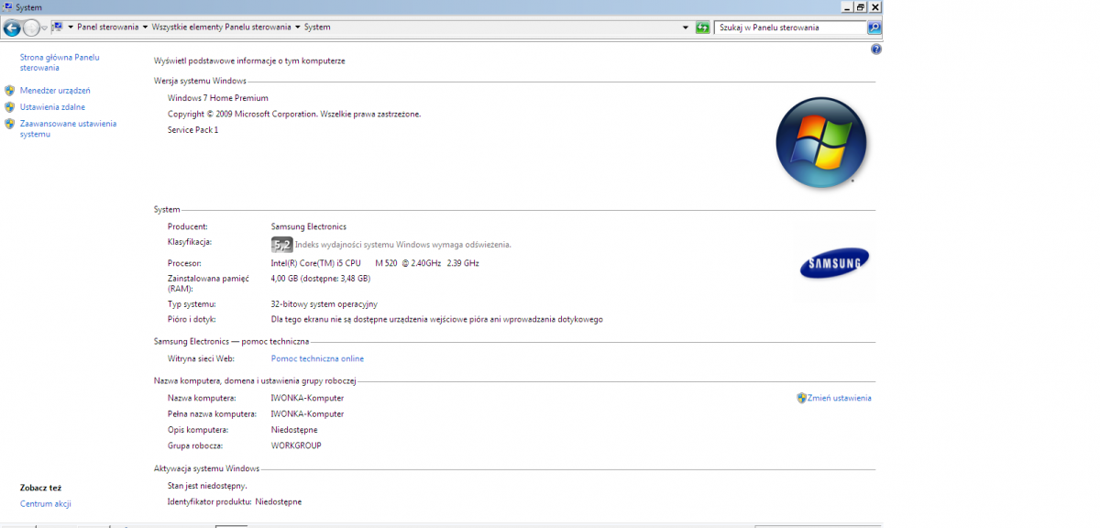Click the WORKGROUP value

296,445
